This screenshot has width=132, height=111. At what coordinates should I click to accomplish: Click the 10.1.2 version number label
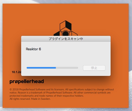pyautogui.click(x=16, y=72)
